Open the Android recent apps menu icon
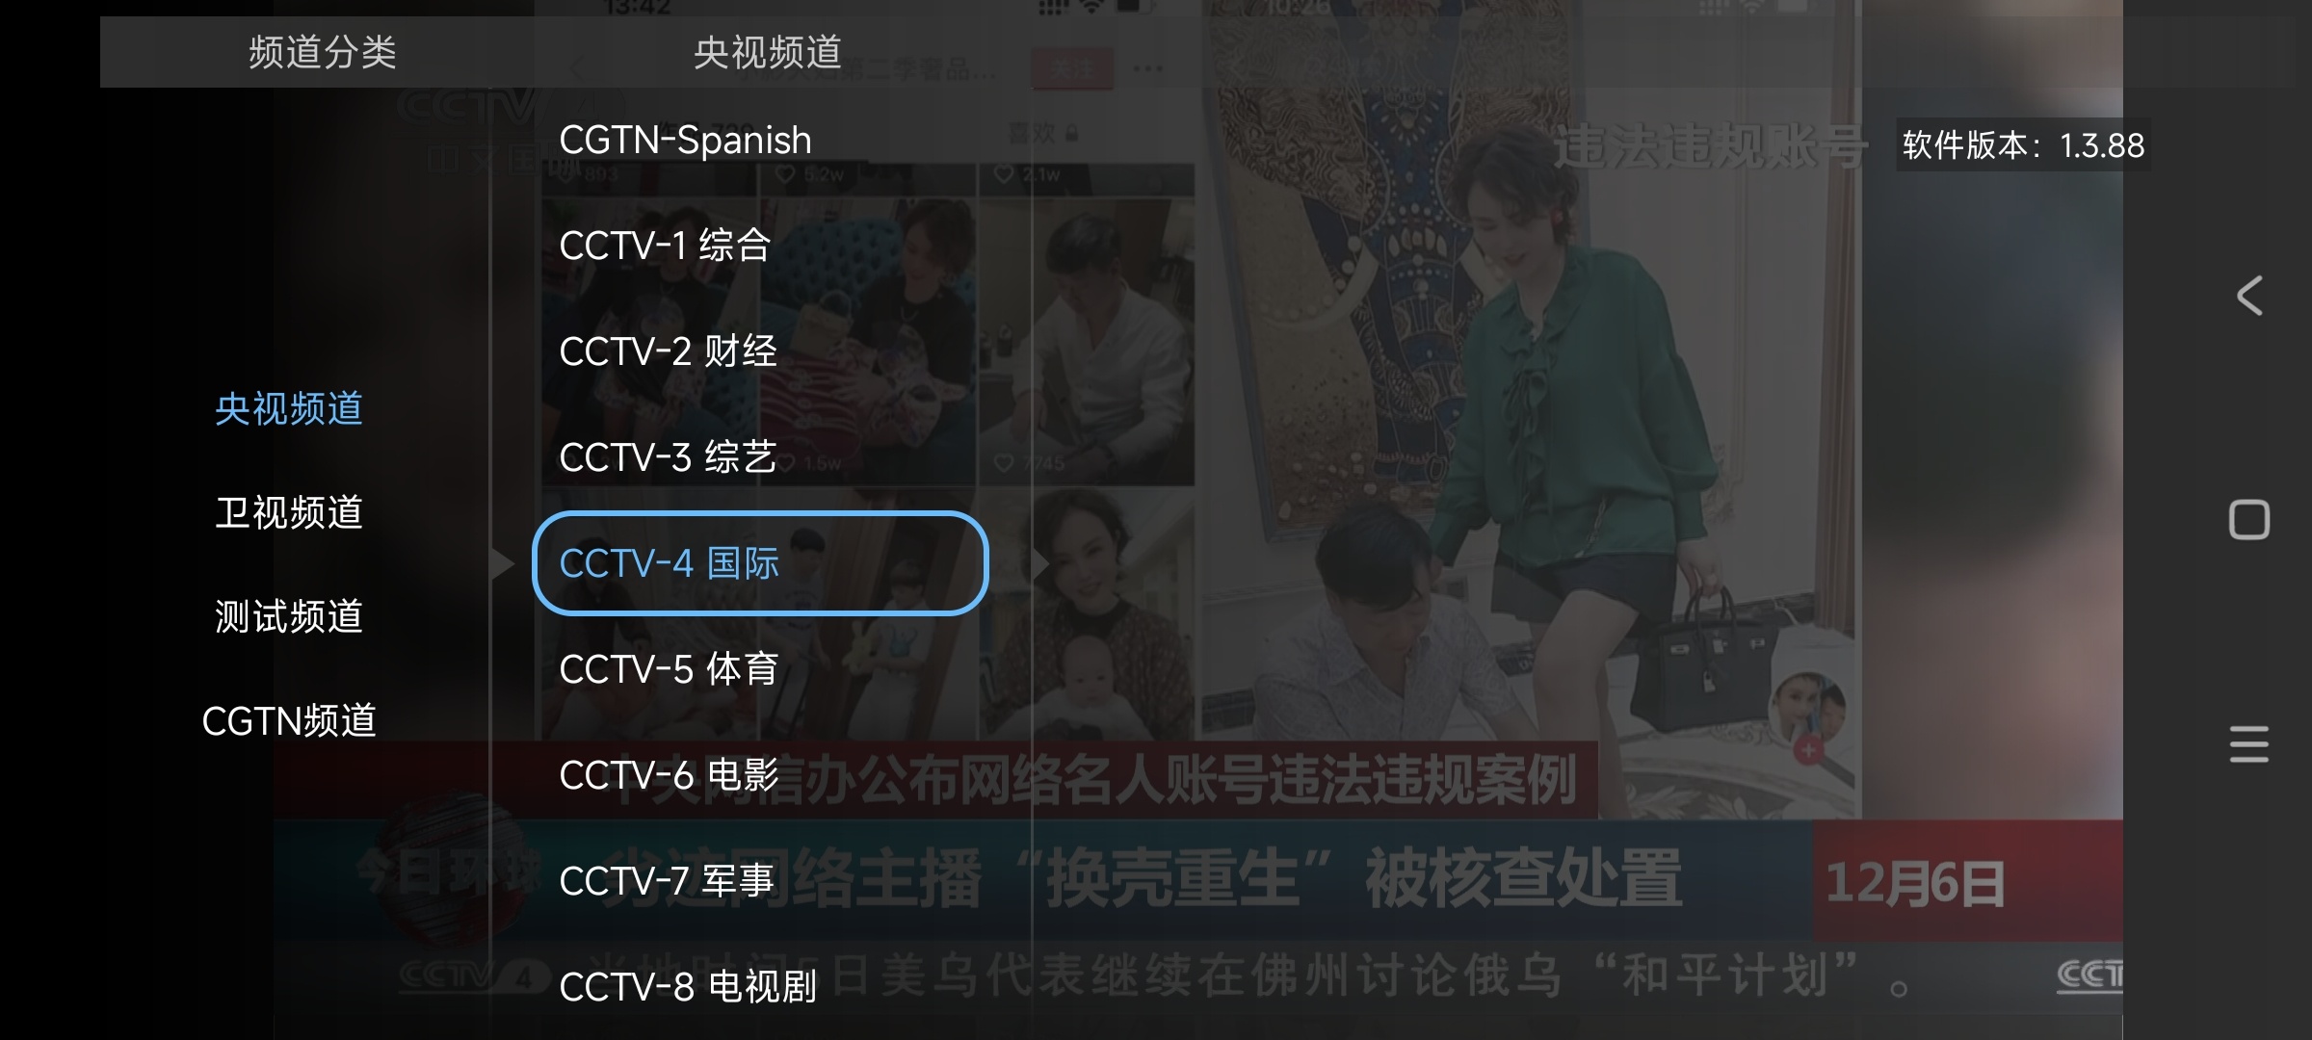The height and width of the screenshot is (1040, 2312). click(2249, 744)
